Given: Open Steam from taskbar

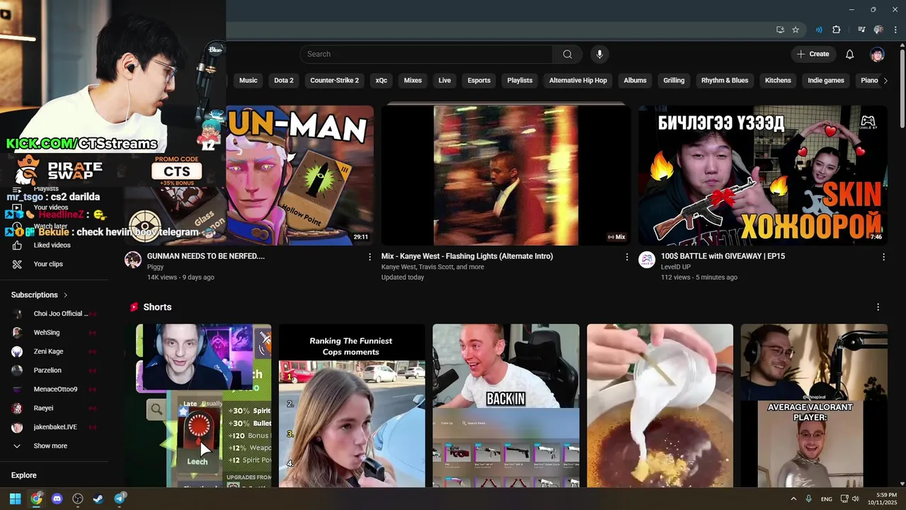Looking at the screenshot, I should point(98,499).
